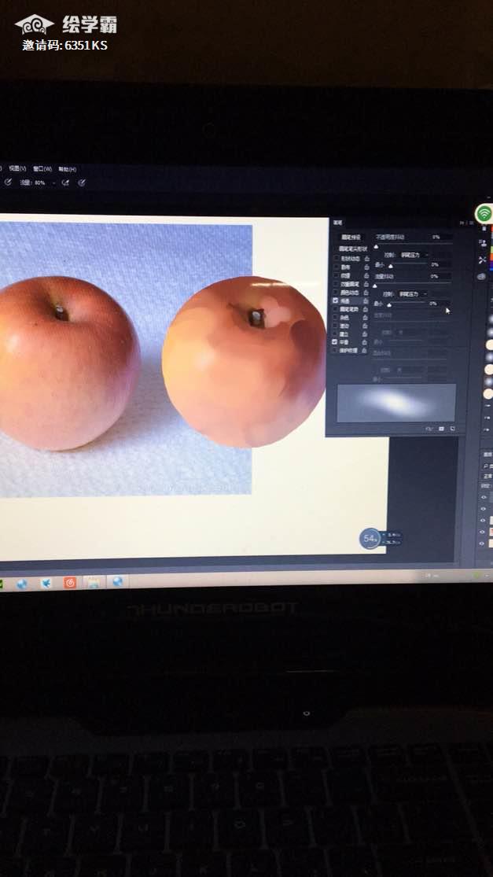Enable the Color Dynamics checkbox

[x=336, y=292]
